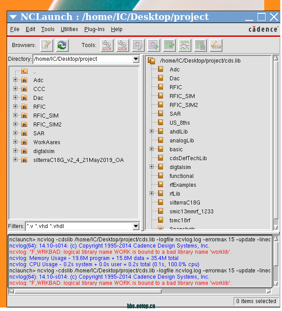Screen dimensions: 282x311
Task: Open the waveform viewer tool icon
Action: pos(185,45)
